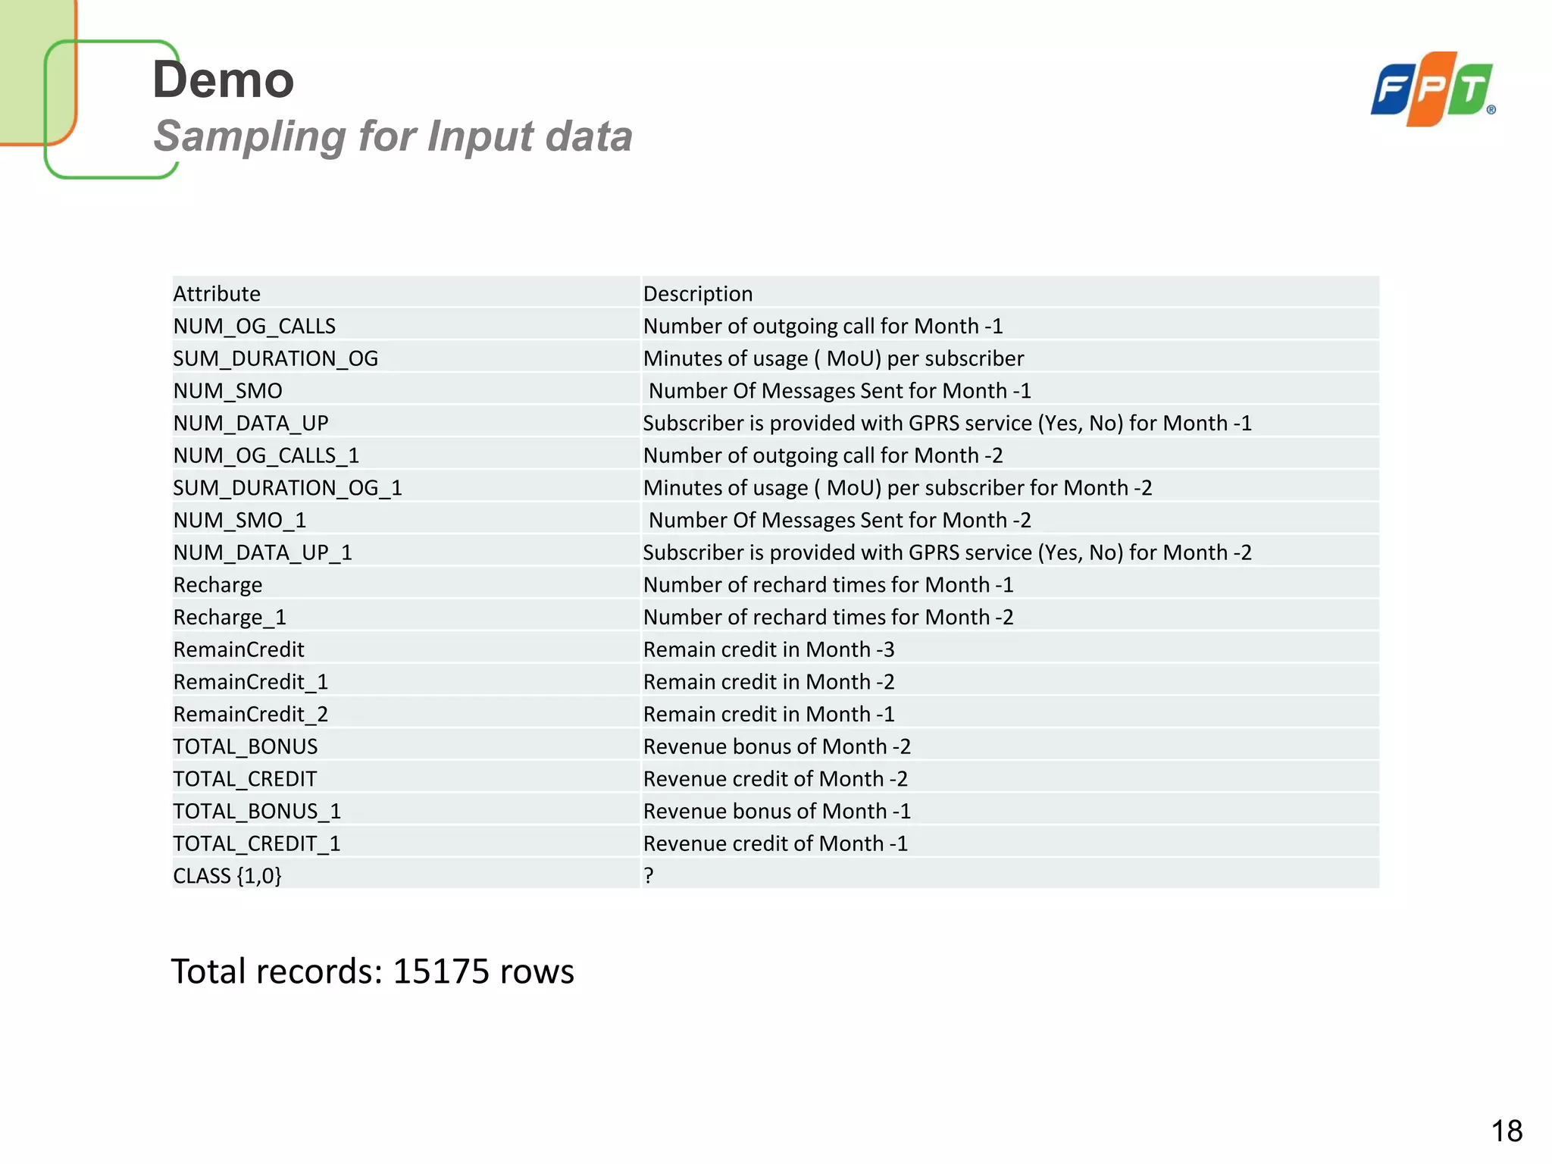Click the slide number 18
Image resolution: width=1552 pixels, height=1164 pixels.
tap(1507, 1131)
